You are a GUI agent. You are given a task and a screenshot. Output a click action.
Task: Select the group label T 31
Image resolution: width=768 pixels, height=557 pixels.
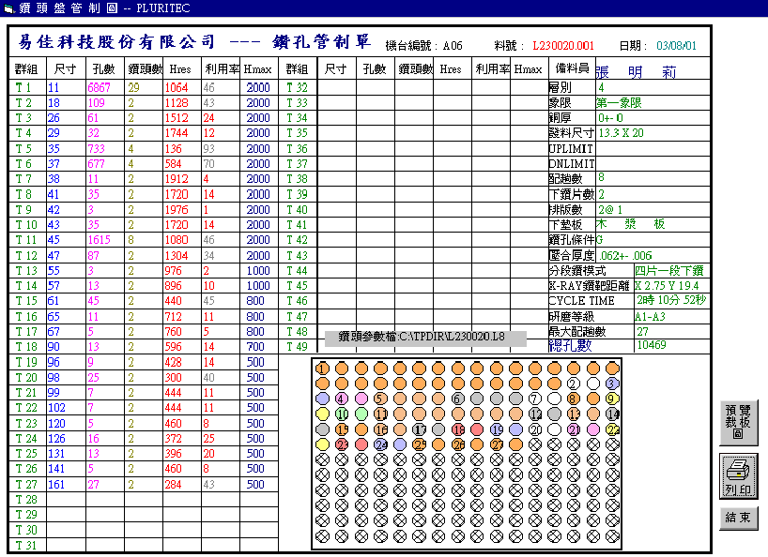[26, 545]
